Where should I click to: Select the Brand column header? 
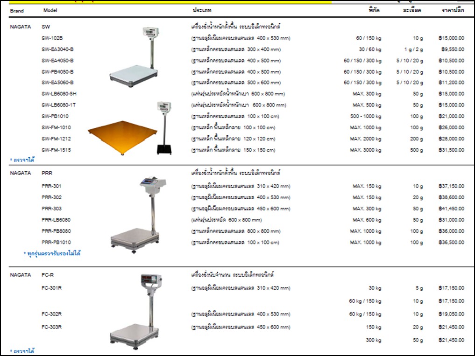(x=17, y=11)
